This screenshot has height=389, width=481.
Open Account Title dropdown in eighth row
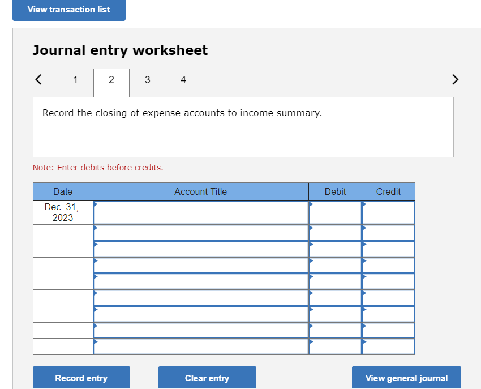[x=201, y=330]
